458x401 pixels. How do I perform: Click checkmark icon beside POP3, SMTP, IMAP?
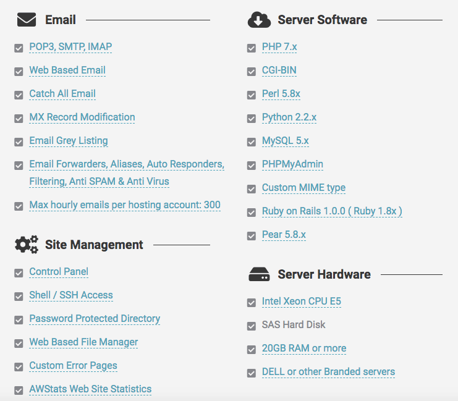click(19, 48)
